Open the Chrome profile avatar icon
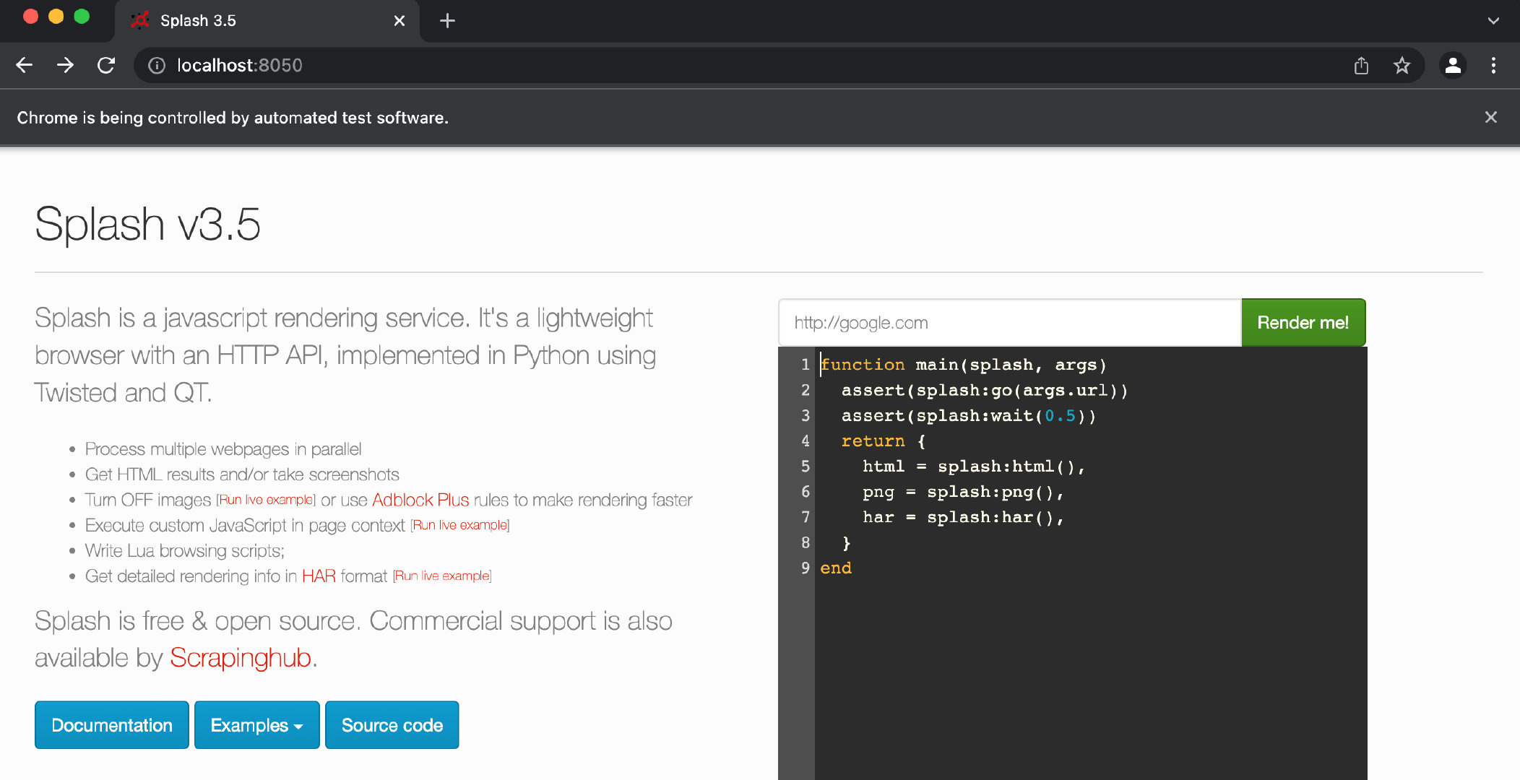Image resolution: width=1520 pixels, height=780 pixels. [1453, 66]
